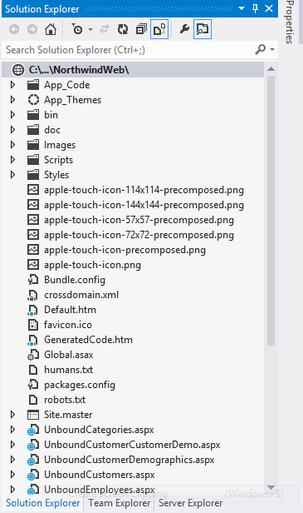This screenshot has width=303, height=513.
Task: Click Sync with Active Document icon
Action: click(x=105, y=29)
